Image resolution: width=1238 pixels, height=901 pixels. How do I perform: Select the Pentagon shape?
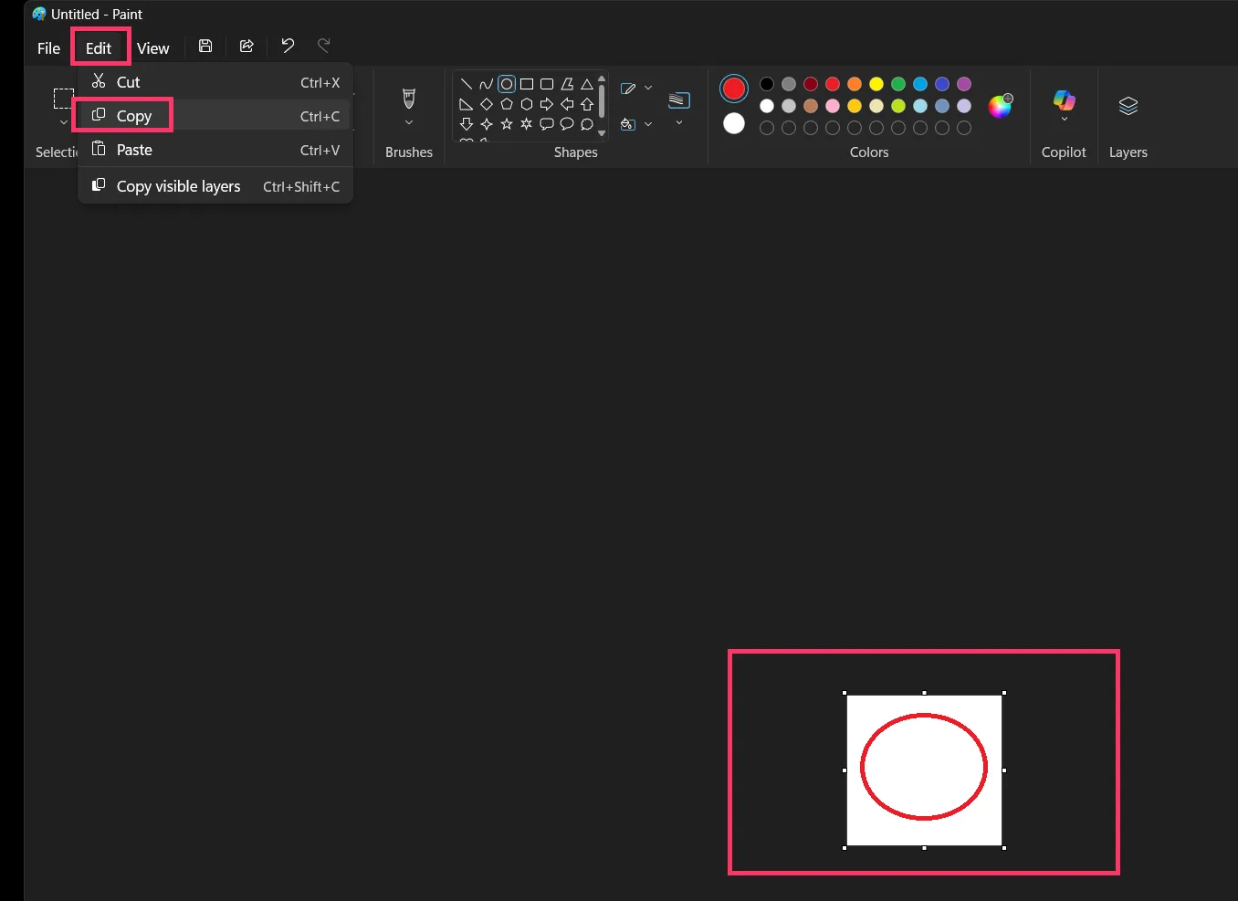click(507, 104)
